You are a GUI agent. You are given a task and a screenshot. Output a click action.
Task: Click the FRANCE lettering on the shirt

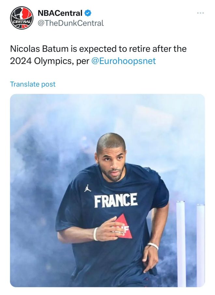pos(116,200)
